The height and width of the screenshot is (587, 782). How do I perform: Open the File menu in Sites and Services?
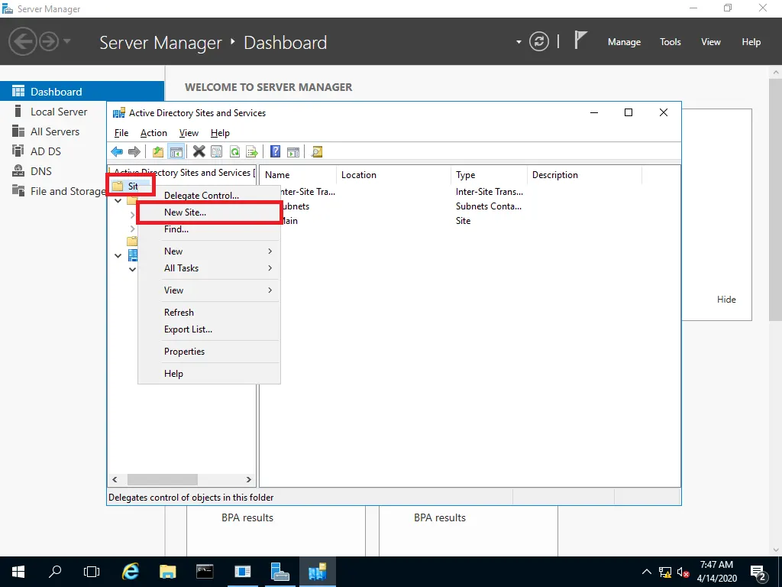pyautogui.click(x=121, y=133)
